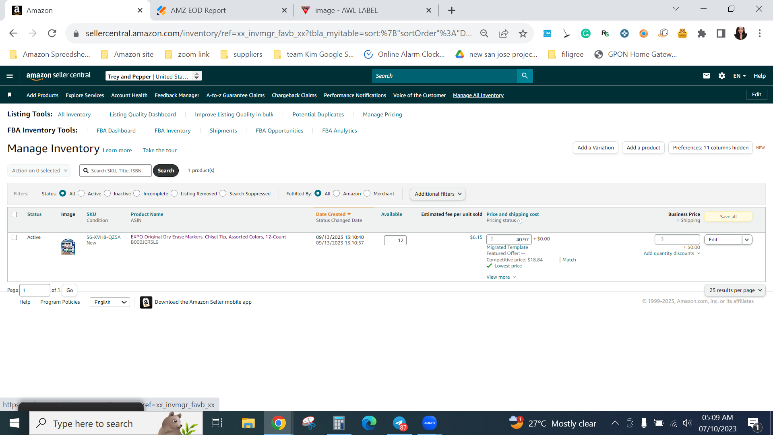Expand the Additional filters dropdown
The height and width of the screenshot is (435, 773).
[438, 194]
